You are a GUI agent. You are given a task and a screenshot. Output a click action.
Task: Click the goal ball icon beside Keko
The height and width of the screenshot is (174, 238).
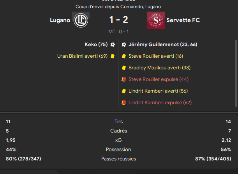(x=113, y=45)
